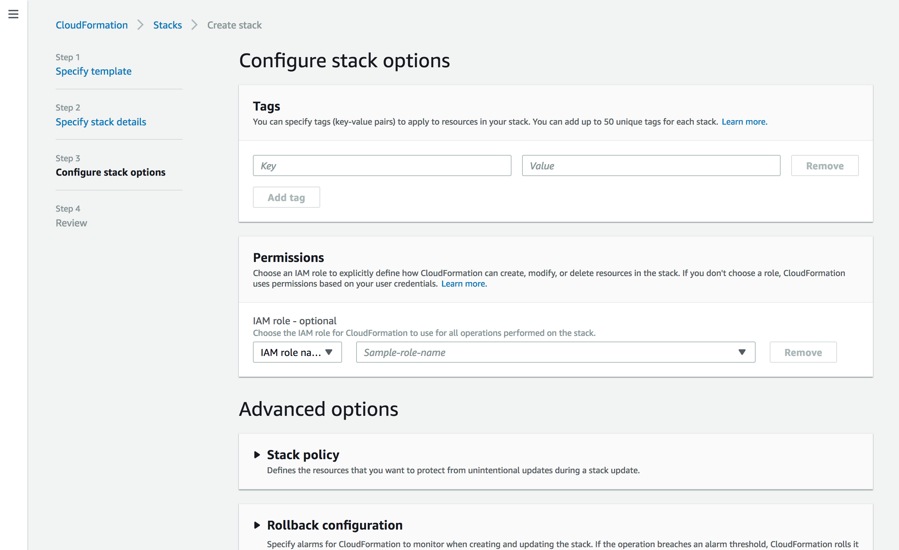Navigate to CloudFormation via breadcrumb
899x550 pixels.
(92, 25)
